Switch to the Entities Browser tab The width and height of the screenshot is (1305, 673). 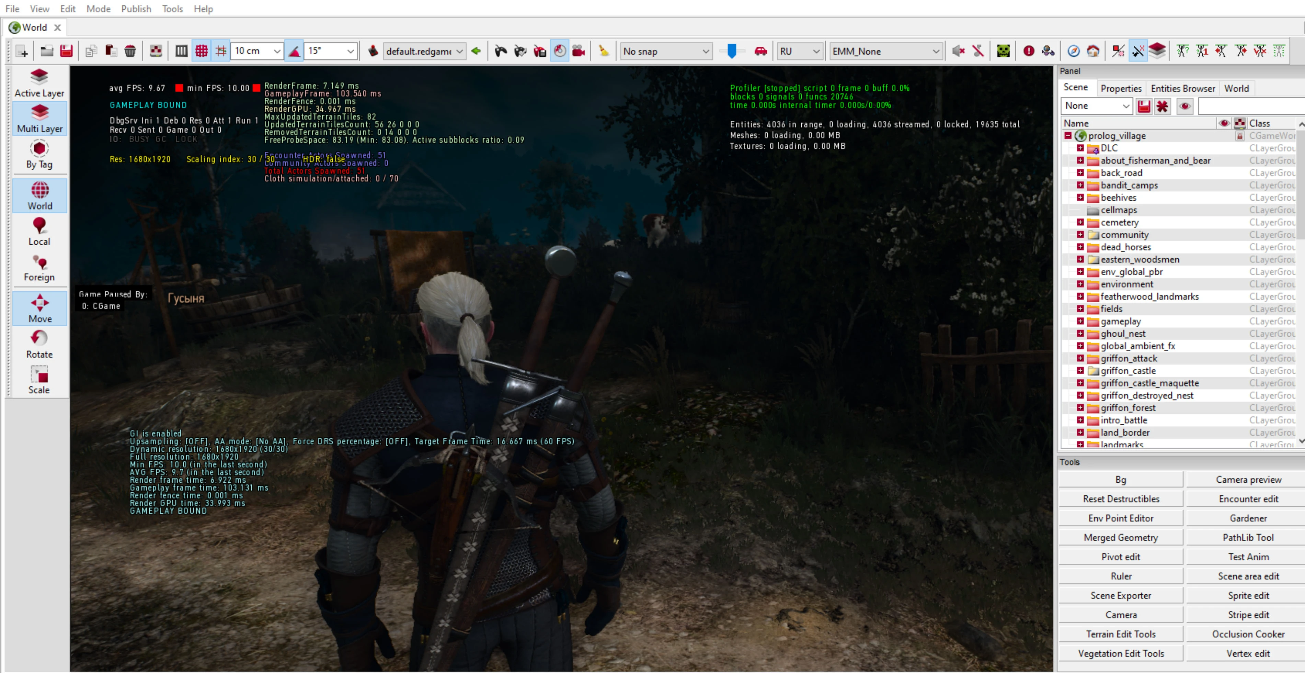pyautogui.click(x=1182, y=88)
